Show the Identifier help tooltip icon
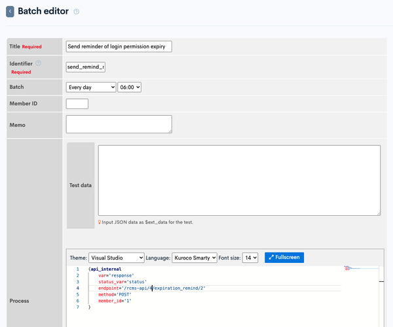This screenshot has width=393, height=327. point(39,63)
